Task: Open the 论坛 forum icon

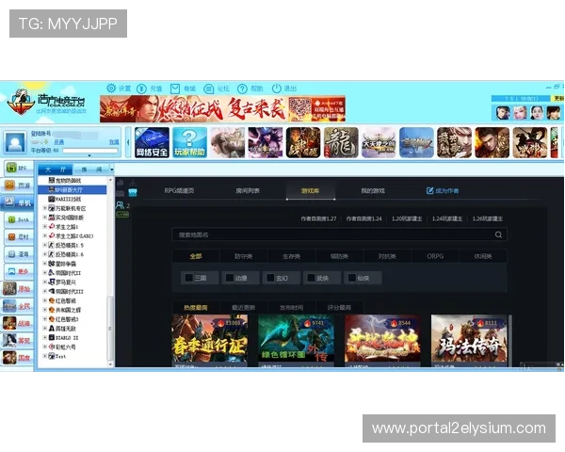Action: pos(209,88)
